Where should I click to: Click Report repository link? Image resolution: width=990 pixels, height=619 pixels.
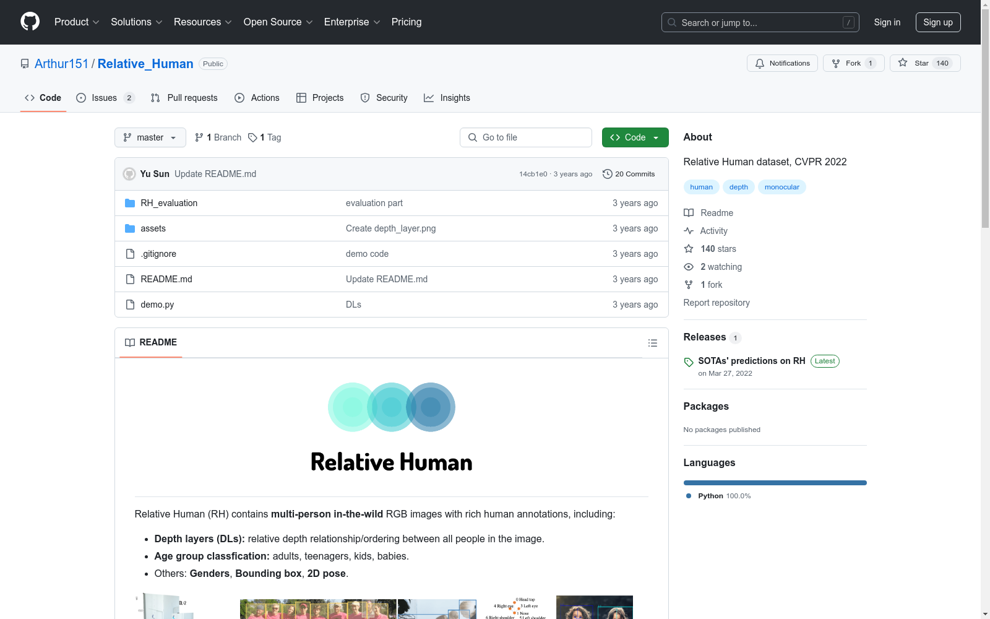[x=717, y=303]
